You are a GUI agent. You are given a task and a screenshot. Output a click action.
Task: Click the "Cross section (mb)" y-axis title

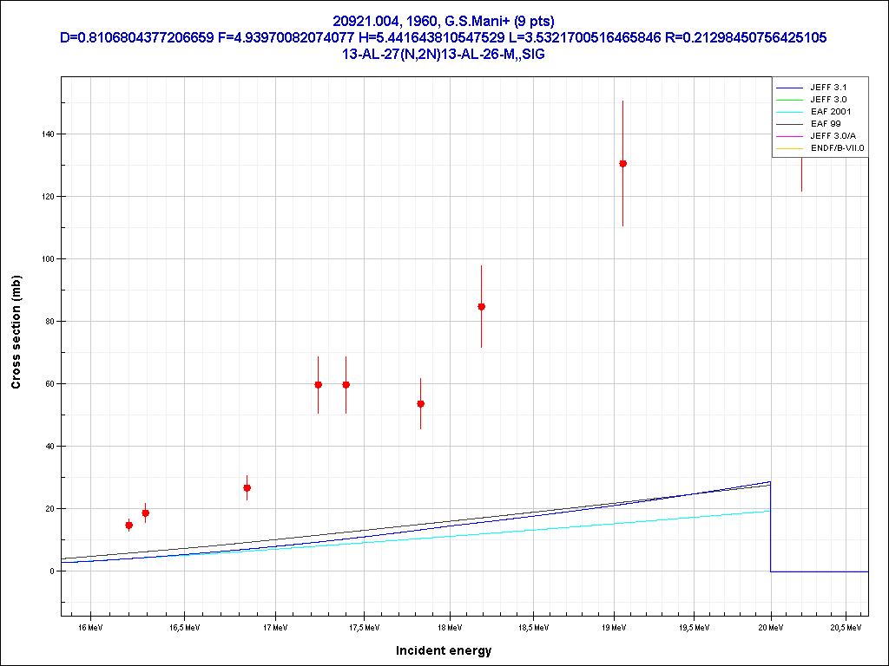click(16, 331)
